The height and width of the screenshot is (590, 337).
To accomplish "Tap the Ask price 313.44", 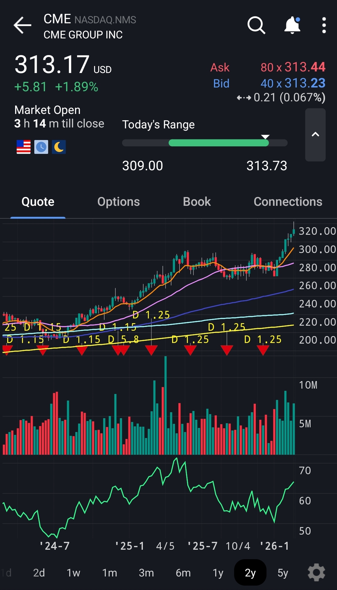I will coord(305,67).
